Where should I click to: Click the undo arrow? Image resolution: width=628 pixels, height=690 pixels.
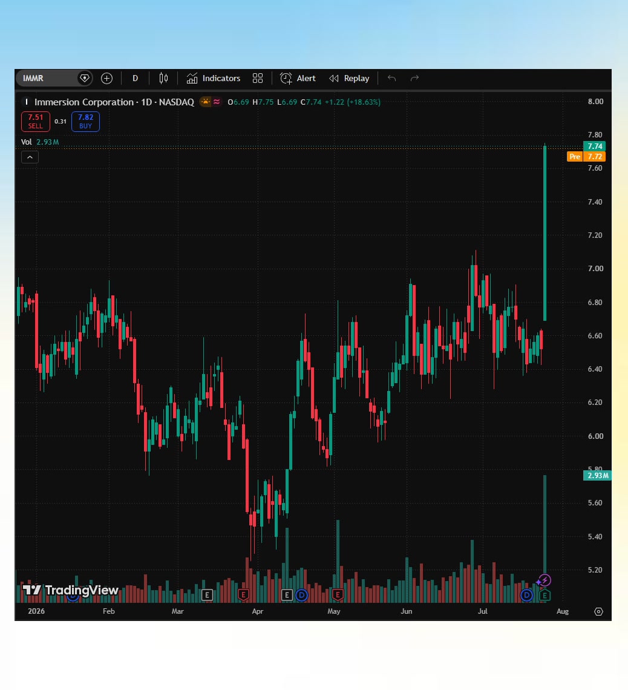click(392, 78)
